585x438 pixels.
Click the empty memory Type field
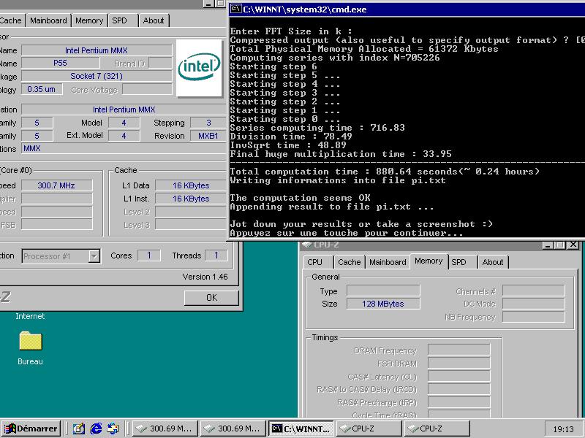tap(383, 291)
